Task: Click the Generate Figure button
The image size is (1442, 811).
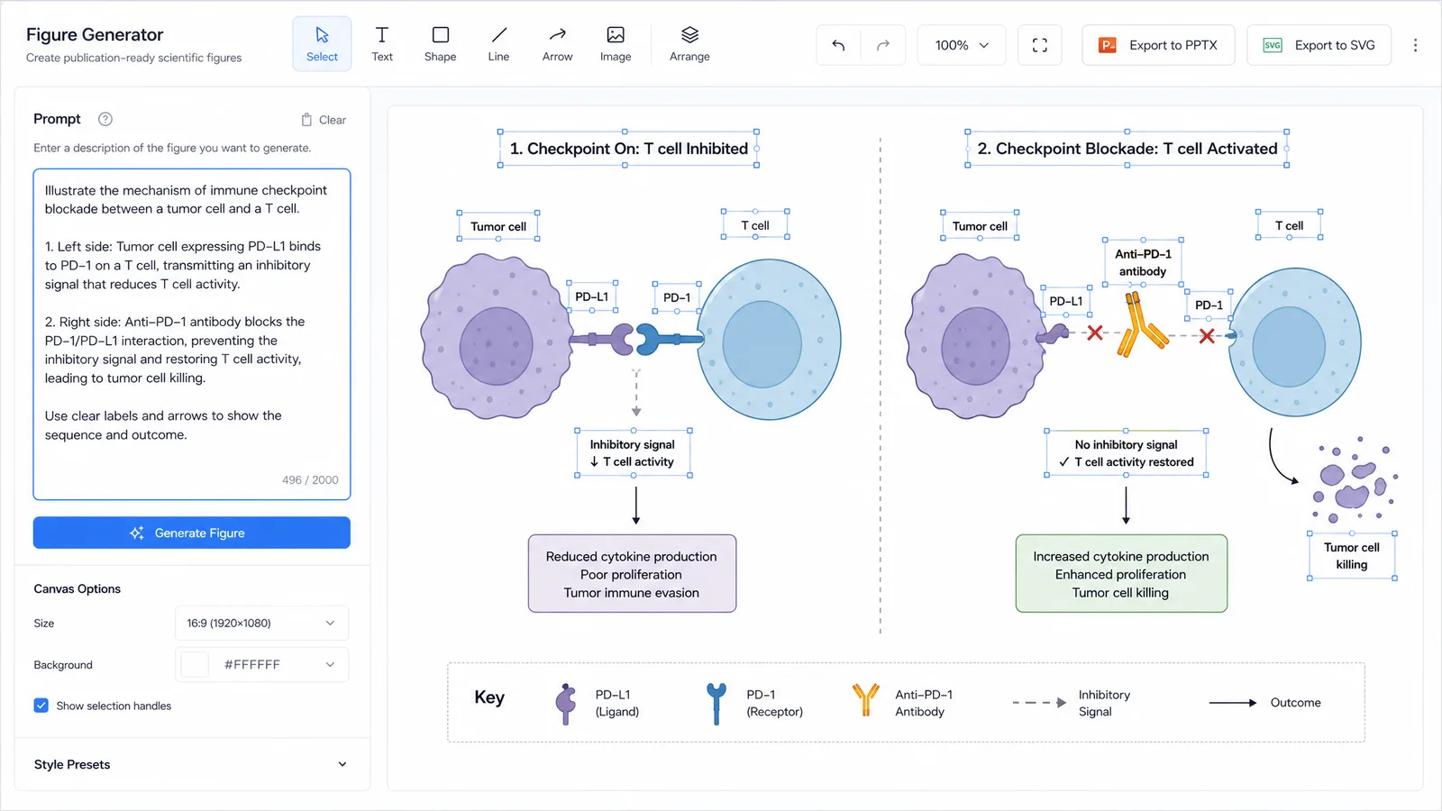Action: pyautogui.click(x=192, y=533)
